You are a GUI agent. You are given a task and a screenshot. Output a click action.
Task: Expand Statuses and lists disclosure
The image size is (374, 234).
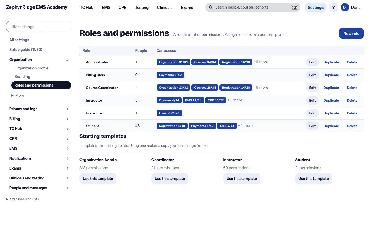(23, 199)
